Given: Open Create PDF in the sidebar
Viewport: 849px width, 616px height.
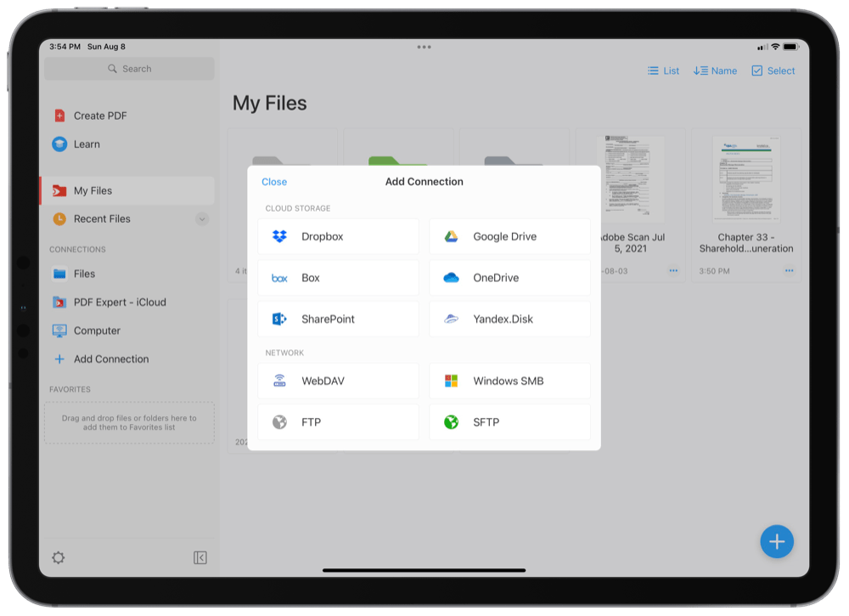Looking at the screenshot, I should [129, 116].
